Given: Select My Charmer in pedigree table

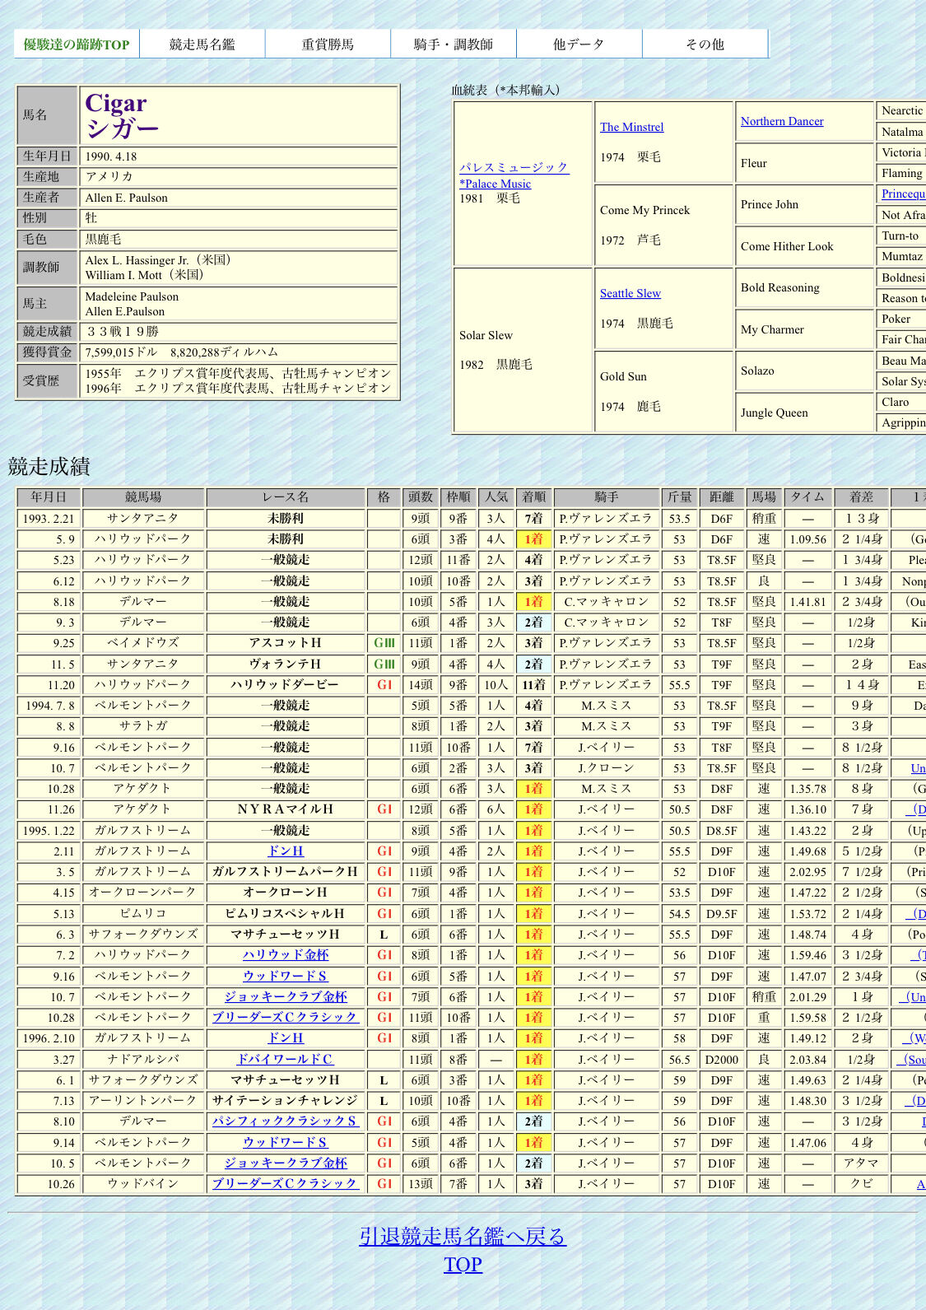Looking at the screenshot, I should [x=772, y=329].
